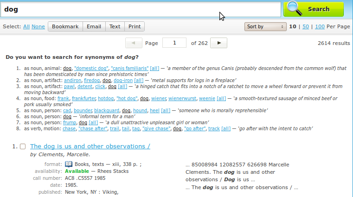Viewport: 353px width, 197px height.
Task: Search synonym frank
Action: [x=63, y=98]
